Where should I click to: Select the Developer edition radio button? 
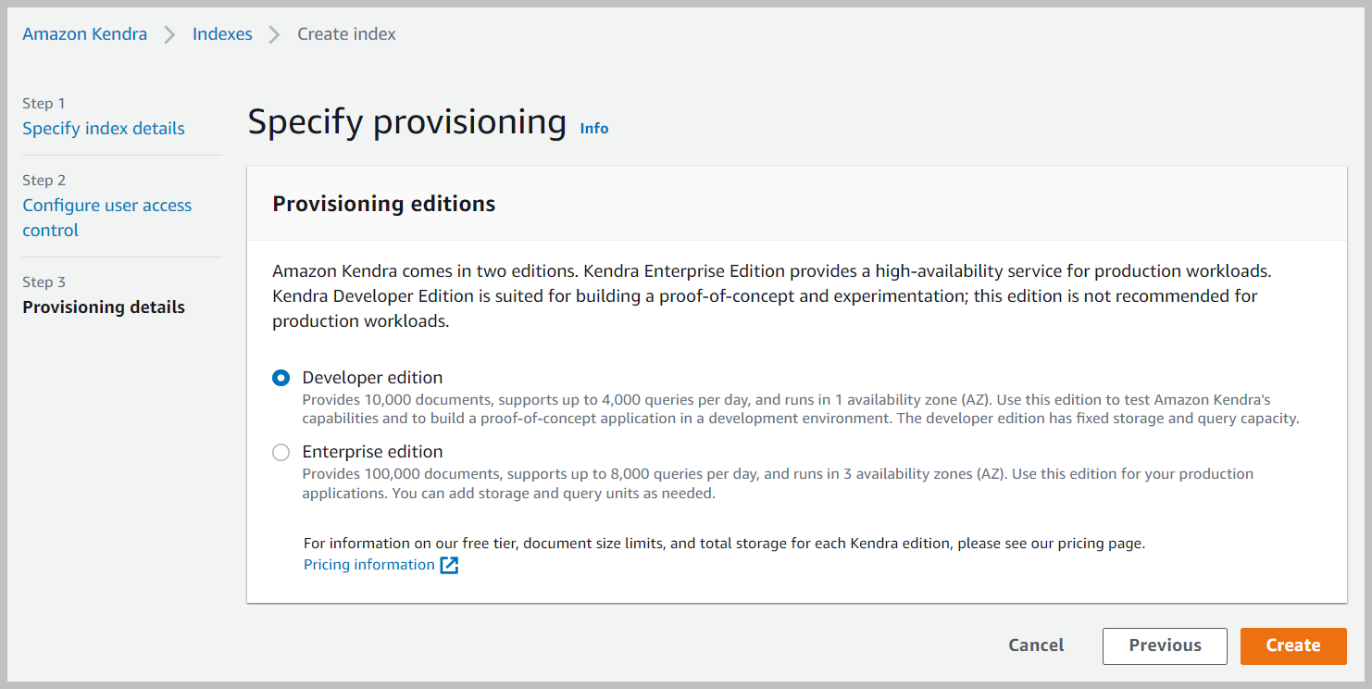[281, 377]
